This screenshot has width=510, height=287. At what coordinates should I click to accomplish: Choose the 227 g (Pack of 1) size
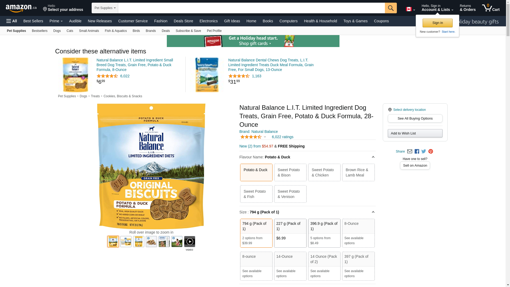pos(290,233)
